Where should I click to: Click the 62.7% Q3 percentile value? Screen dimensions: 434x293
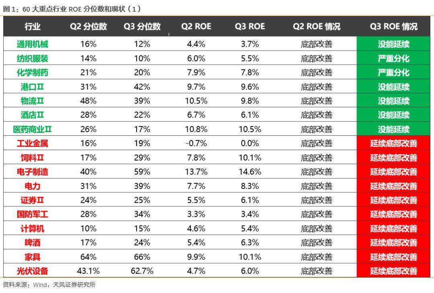tap(142, 271)
